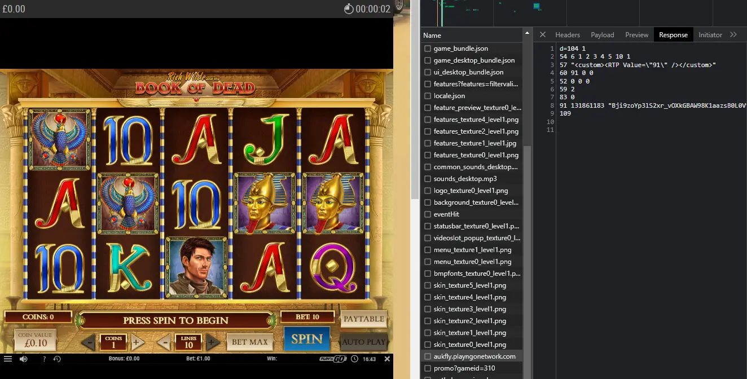Viewport: 747px width, 379px height.
Task: Tick checkbox for features_texture1_level1.jpg
Action: pos(428,143)
